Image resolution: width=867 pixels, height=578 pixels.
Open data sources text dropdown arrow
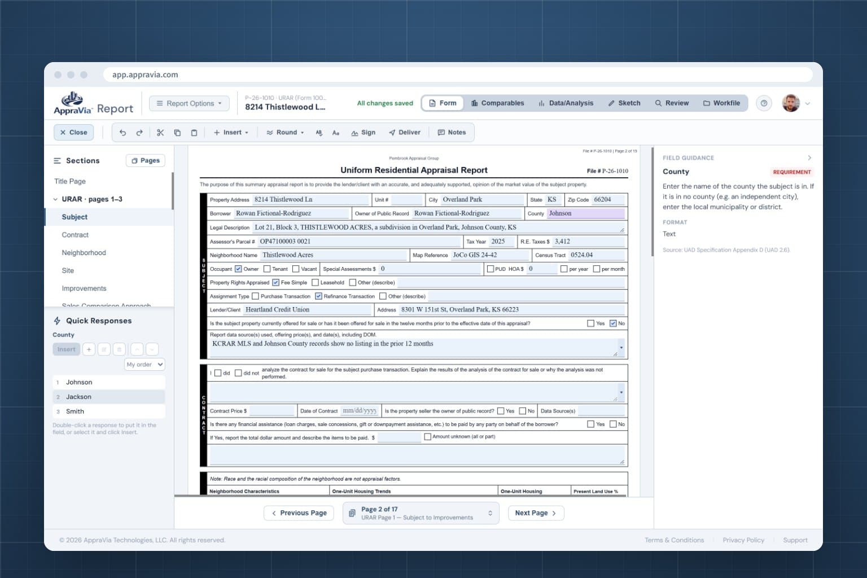point(621,348)
